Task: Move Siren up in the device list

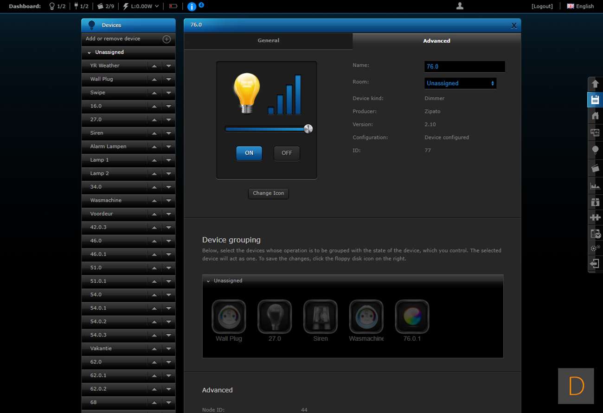Action: tap(154, 133)
